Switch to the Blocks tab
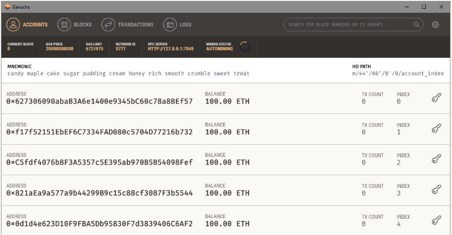452x235 pixels. point(75,25)
